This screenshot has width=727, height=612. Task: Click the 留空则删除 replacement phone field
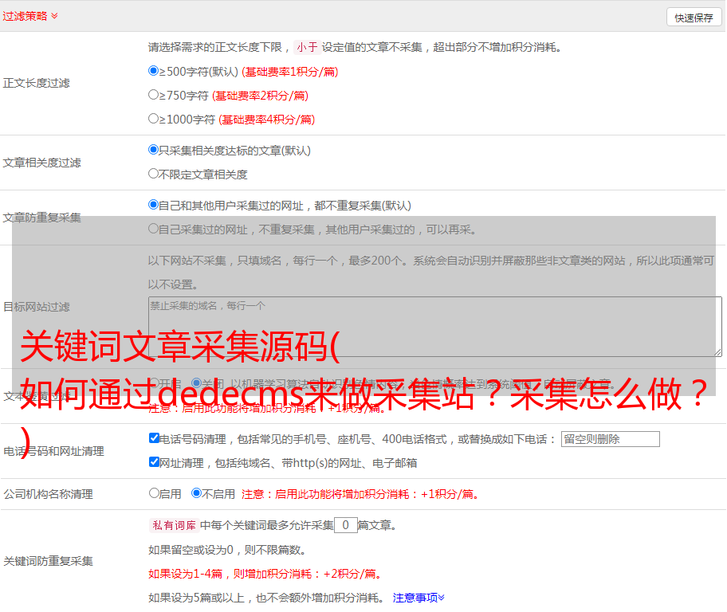click(610, 439)
